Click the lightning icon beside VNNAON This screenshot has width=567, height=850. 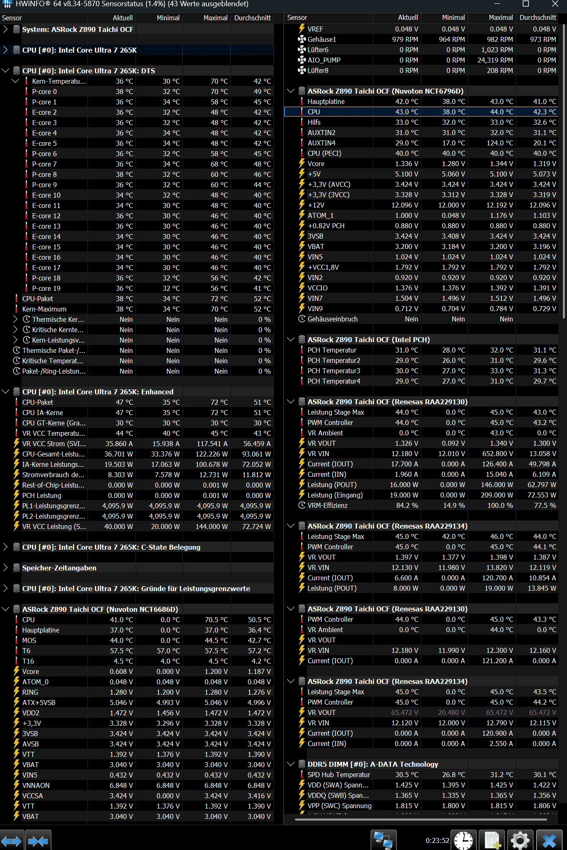point(17,785)
